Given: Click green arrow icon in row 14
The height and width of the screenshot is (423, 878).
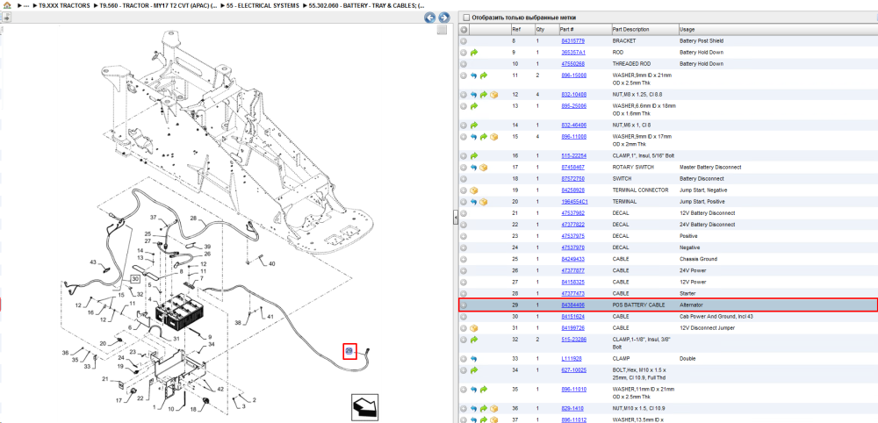Looking at the screenshot, I should pyautogui.click(x=474, y=125).
